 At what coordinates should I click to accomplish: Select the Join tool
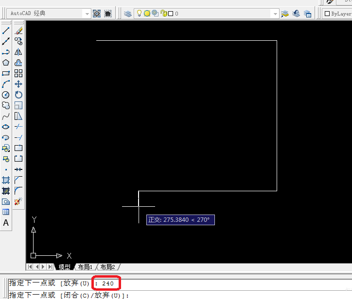18,169
